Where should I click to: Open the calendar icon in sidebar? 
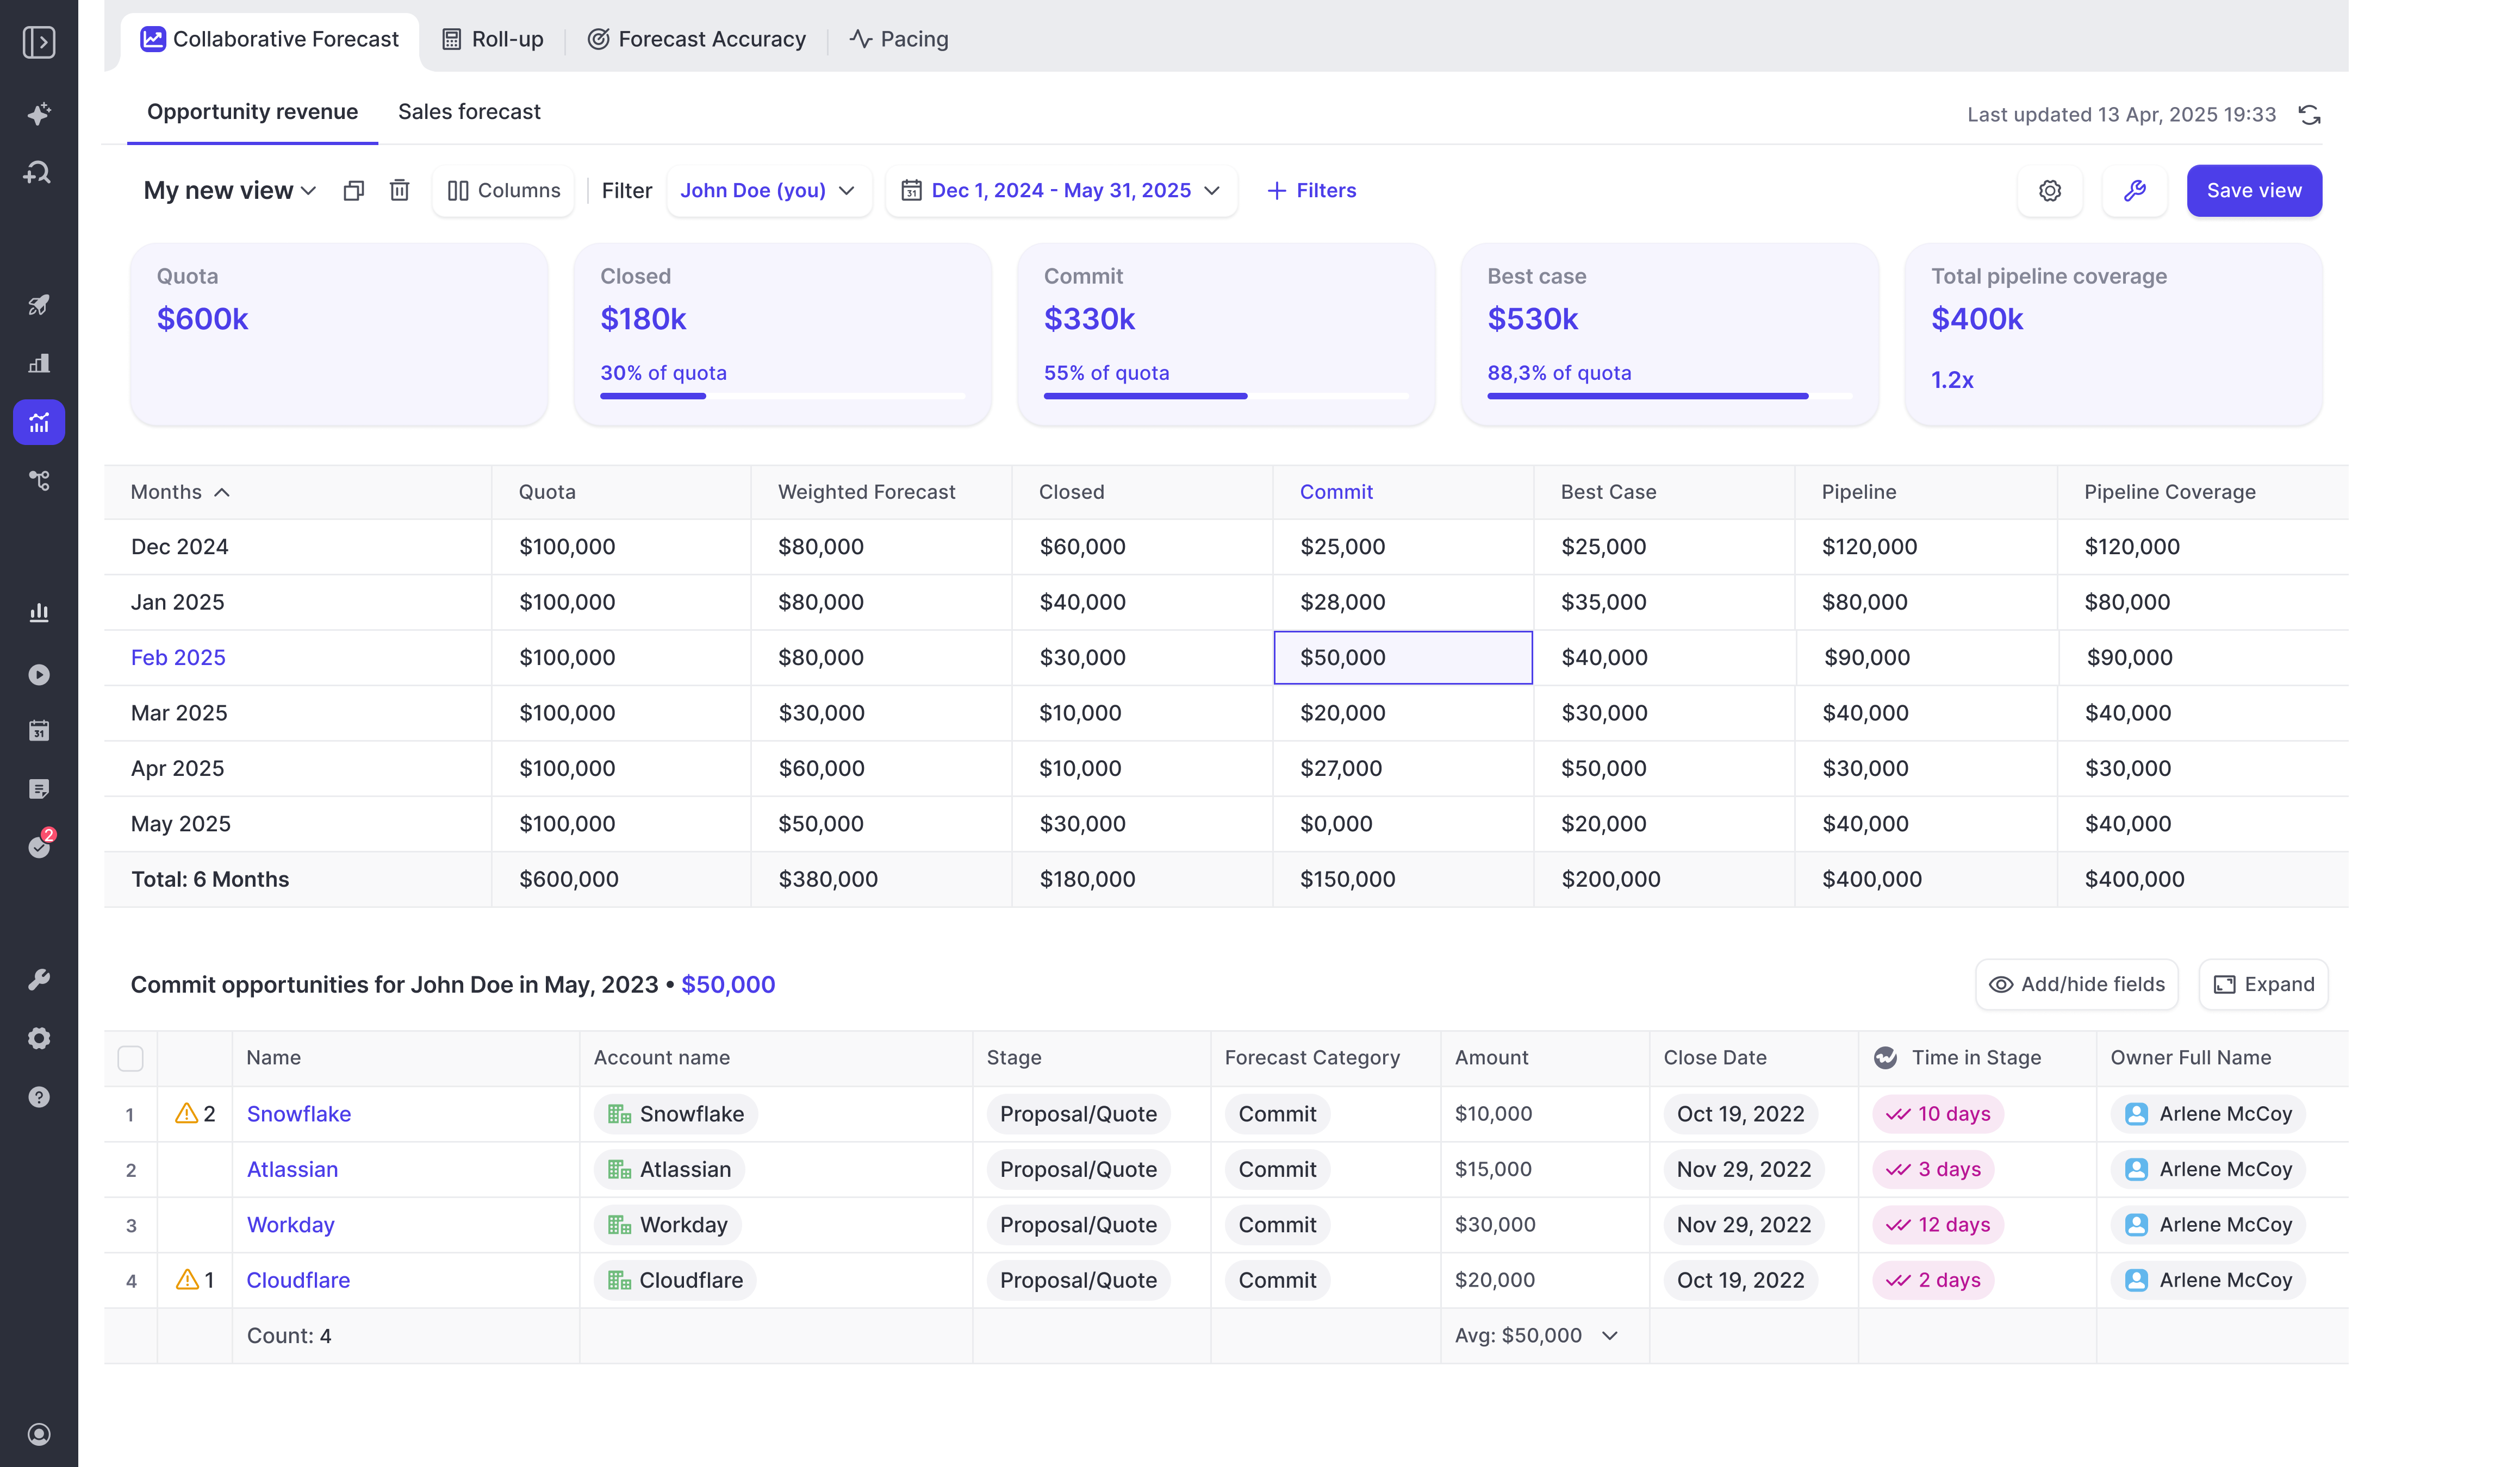(x=39, y=730)
